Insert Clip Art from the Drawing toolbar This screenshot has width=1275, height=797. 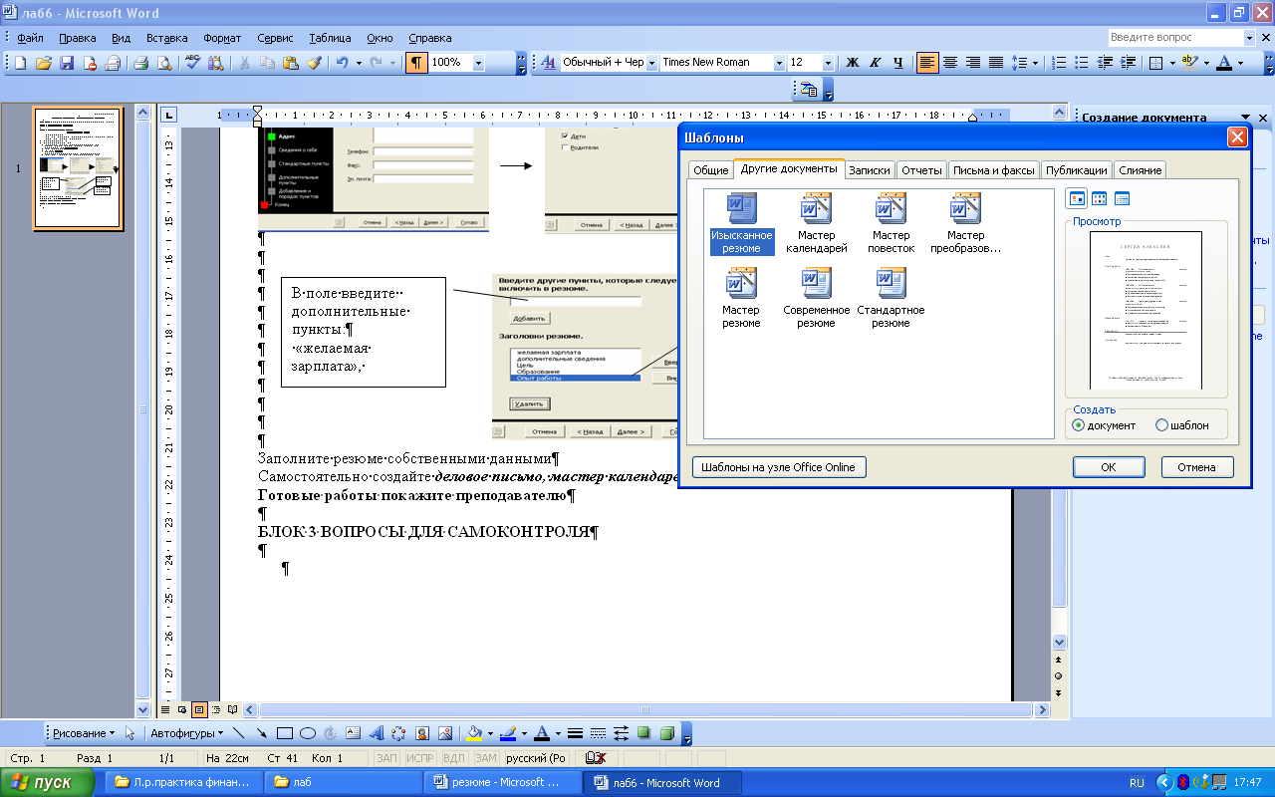422,733
